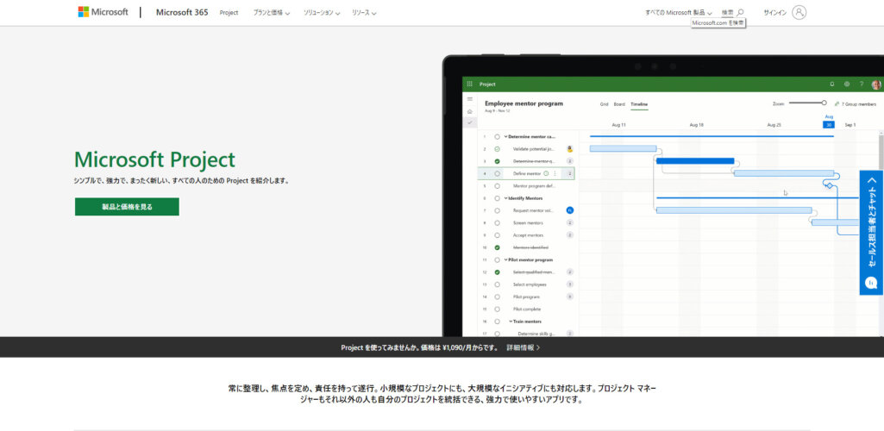Select the highlighted Aug 30 date marker
The image size is (884, 431).
click(x=829, y=124)
